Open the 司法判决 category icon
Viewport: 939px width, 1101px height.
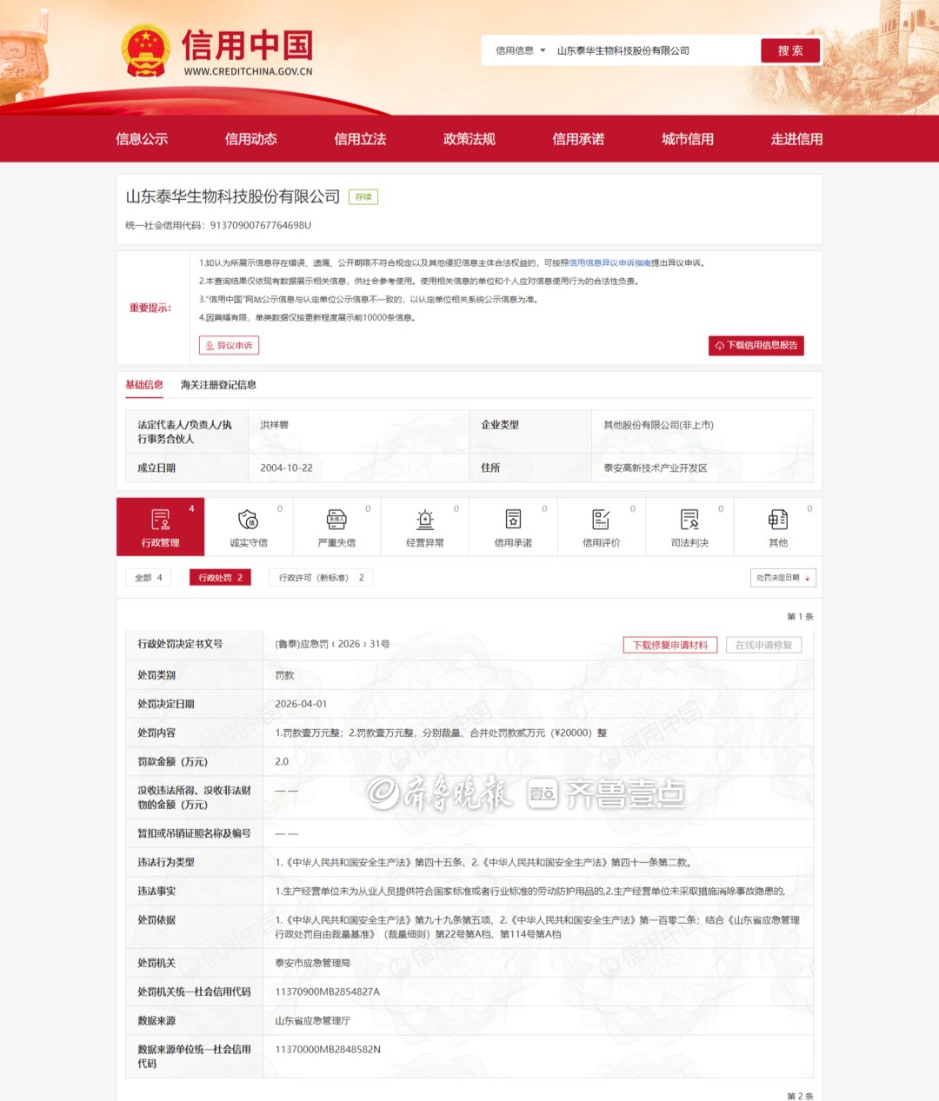(x=689, y=521)
